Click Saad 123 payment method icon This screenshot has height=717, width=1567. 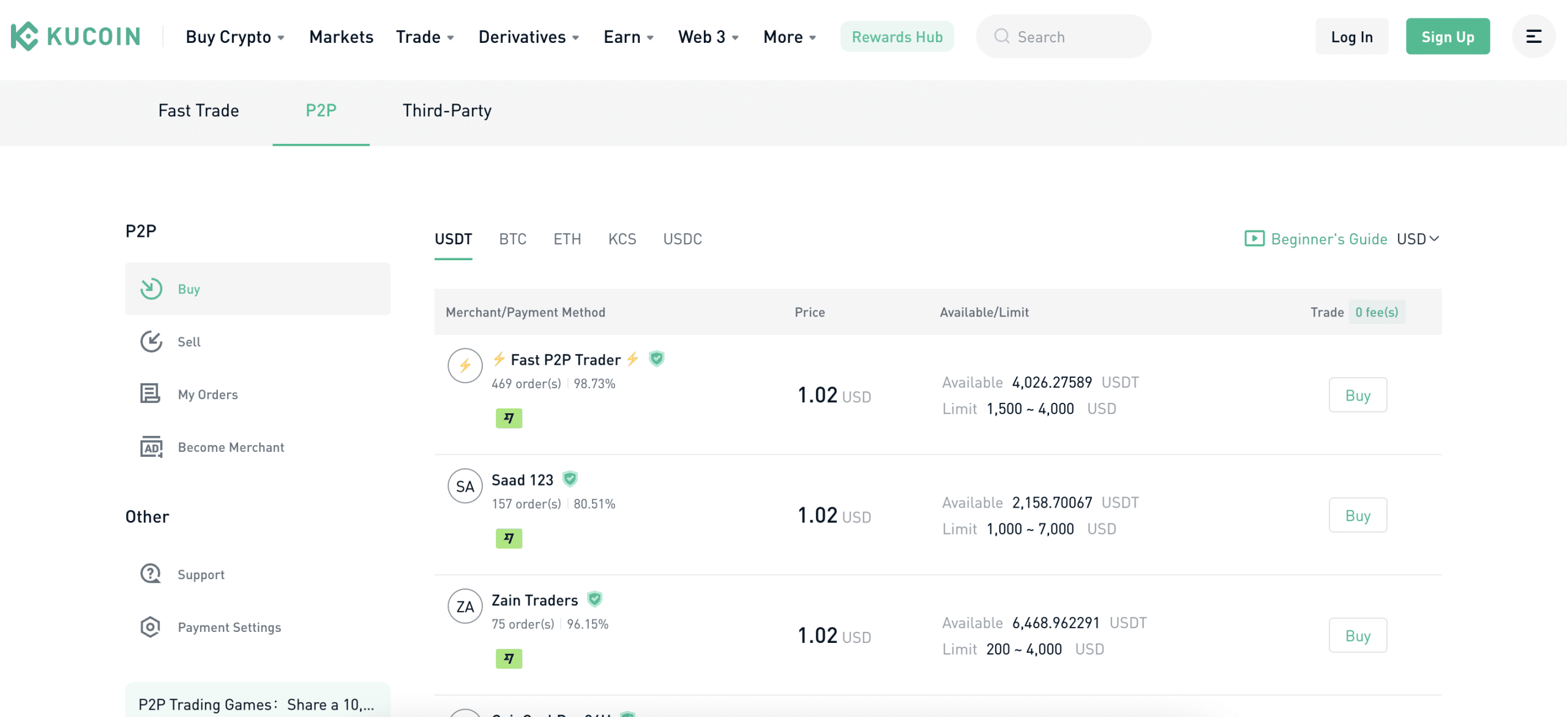[509, 538]
